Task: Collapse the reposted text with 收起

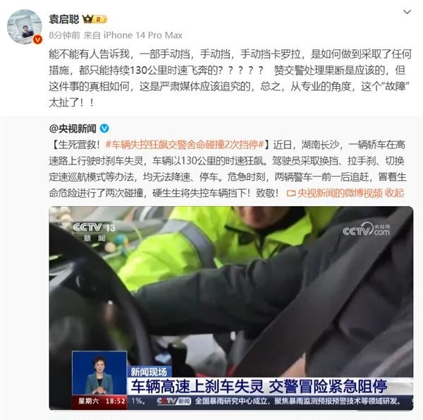Action: click(x=394, y=193)
